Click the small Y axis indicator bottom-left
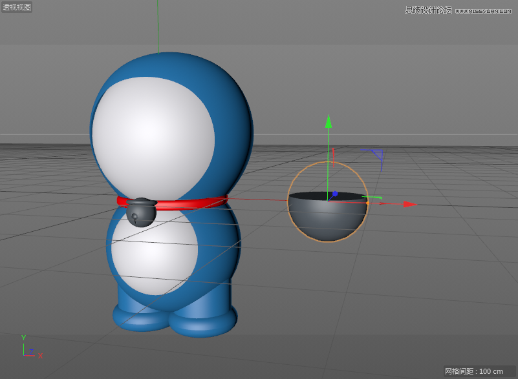This screenshot has height=379, width=518. point(25,336)
